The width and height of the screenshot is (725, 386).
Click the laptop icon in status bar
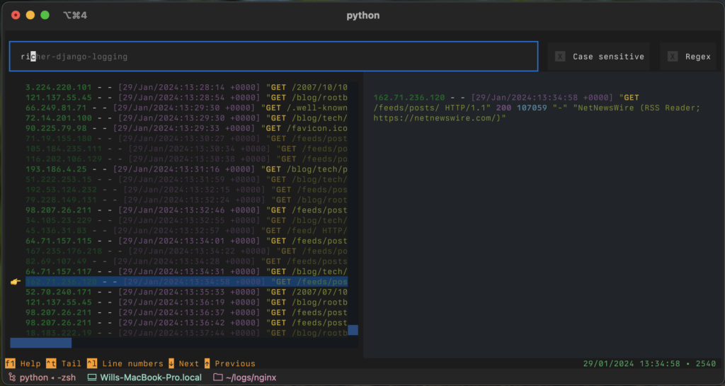pyautogui.click(x=92, y=378)
